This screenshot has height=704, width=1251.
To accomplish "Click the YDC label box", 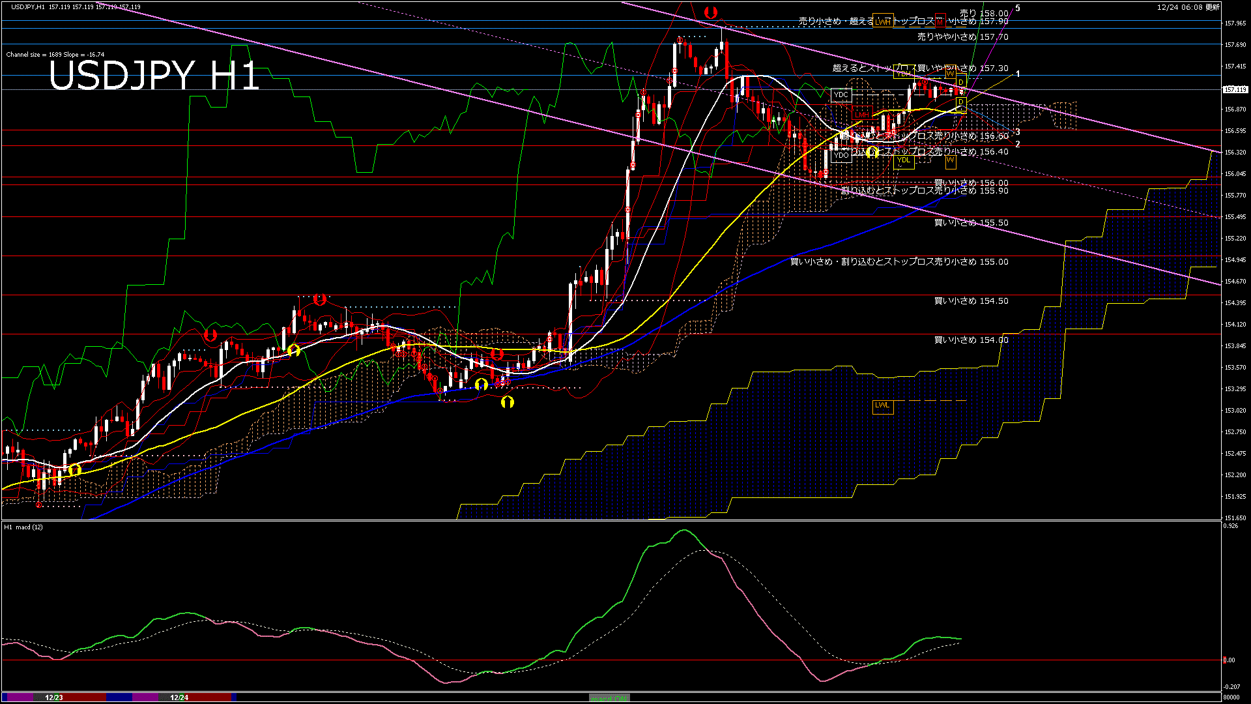I will (x=841, y=95).
